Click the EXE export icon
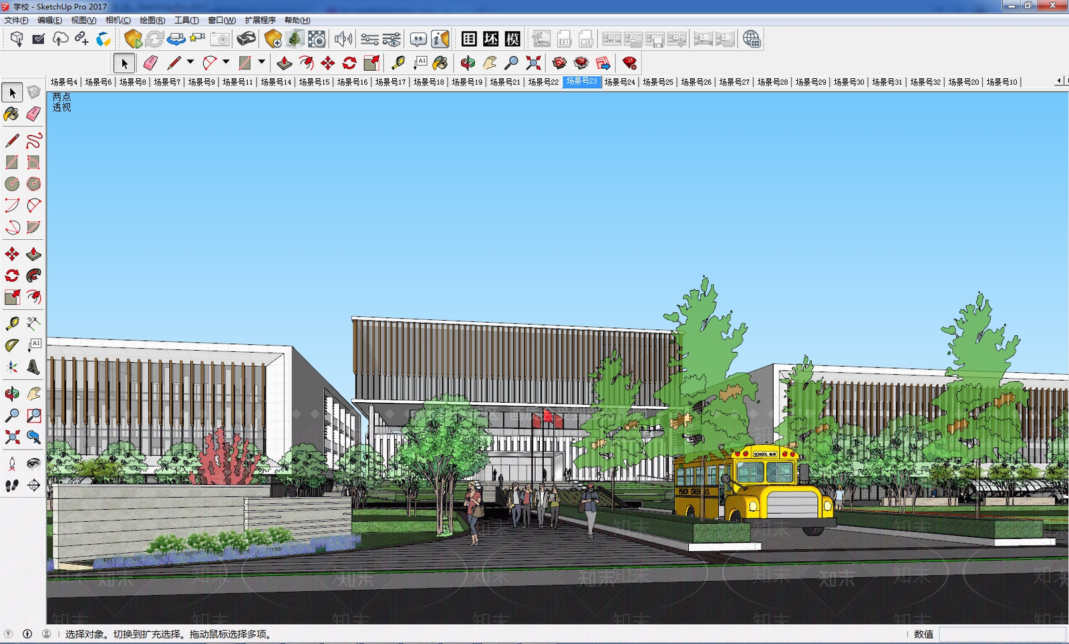Image resolution: width=1069 pixels, height=644 pixels. tap(564, 39)
